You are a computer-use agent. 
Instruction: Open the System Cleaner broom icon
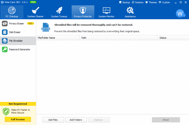(35, 10)
